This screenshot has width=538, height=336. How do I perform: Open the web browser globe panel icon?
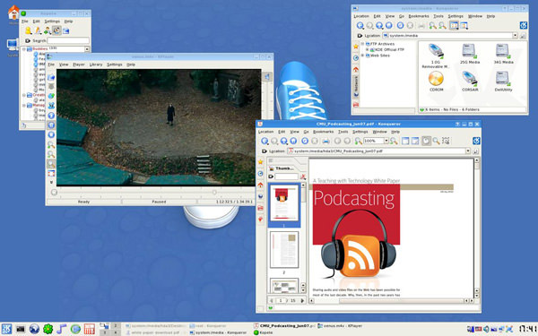click(x=34, y=329)
